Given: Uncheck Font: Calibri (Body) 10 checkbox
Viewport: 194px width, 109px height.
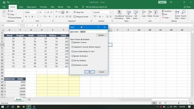Looking at the screenshot, I should (x=72, y=51).
